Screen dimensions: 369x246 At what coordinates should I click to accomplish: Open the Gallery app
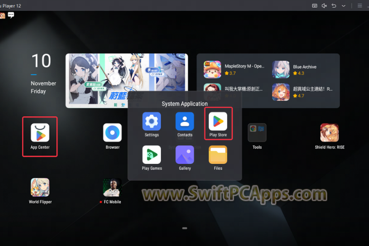coord(184,155)
